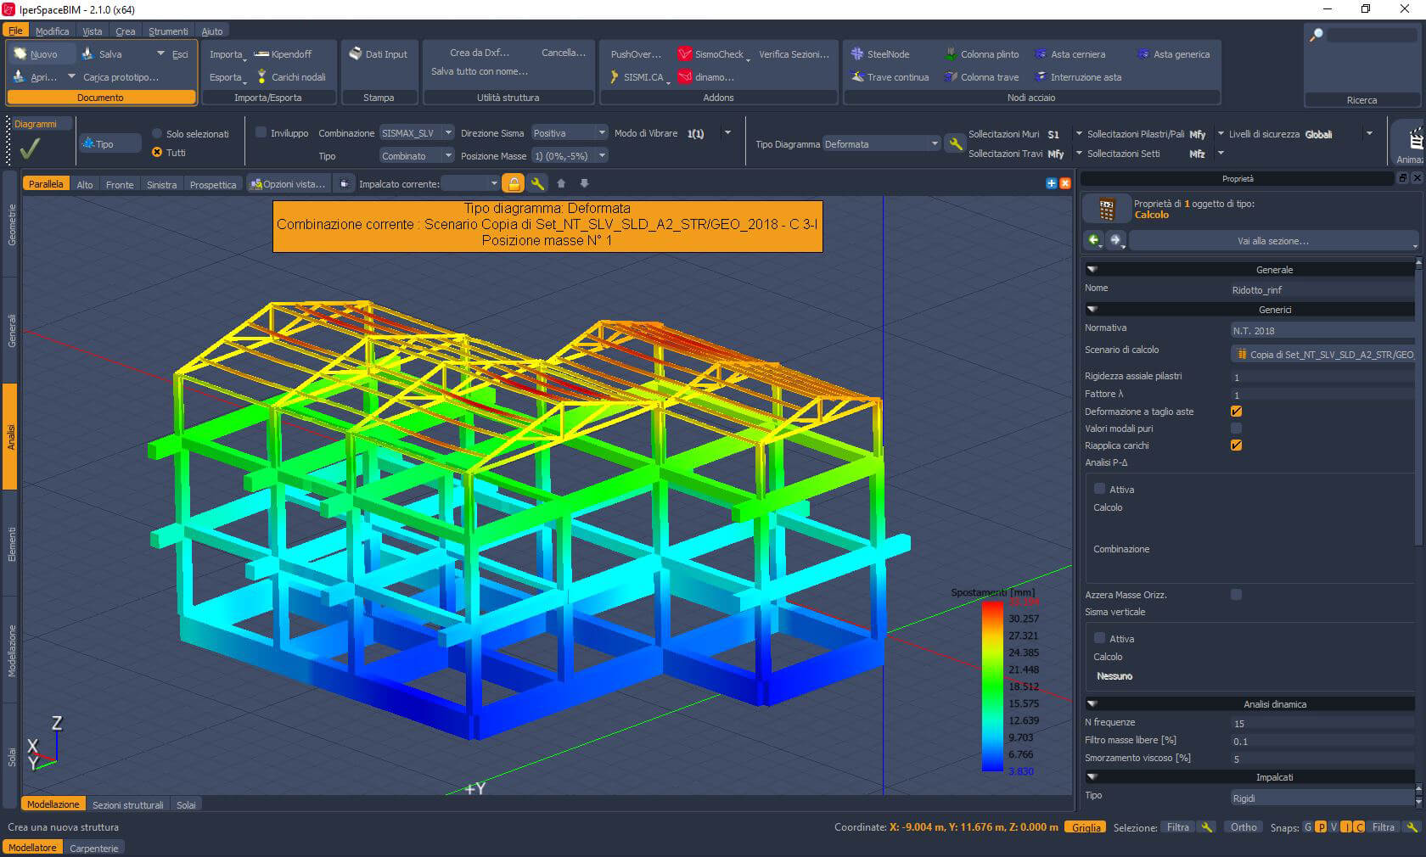The image size is (1426, 857).
Task: Click the Vai alla sezione button
Action: (x=1272, y=241)
